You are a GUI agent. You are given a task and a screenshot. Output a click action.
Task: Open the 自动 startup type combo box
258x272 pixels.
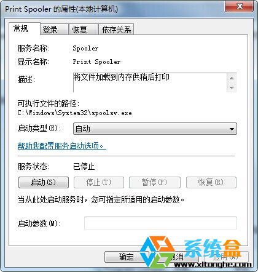click(155, 129)
